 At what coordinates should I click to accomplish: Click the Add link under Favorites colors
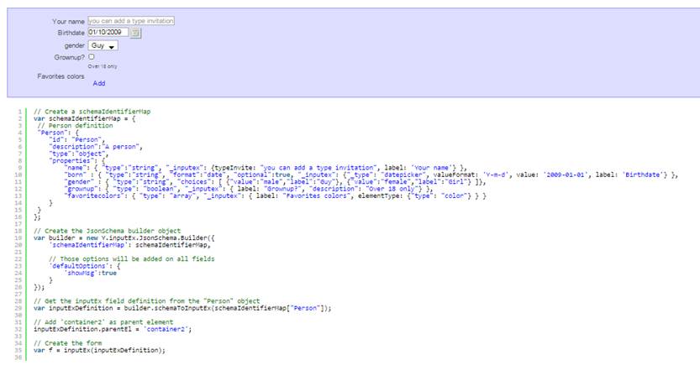(99, 83)
